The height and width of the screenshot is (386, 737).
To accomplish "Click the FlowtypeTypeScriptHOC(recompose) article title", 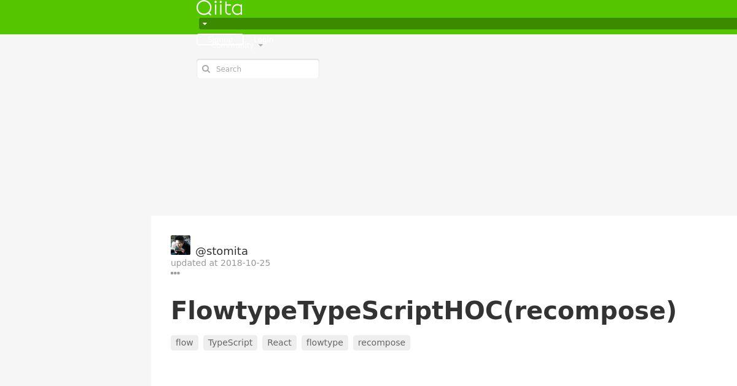I will coord(424,311).
